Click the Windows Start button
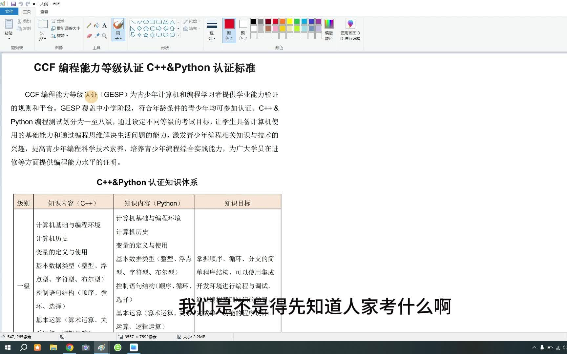Screen dimensions: 567x354 (x=8, y=347)
